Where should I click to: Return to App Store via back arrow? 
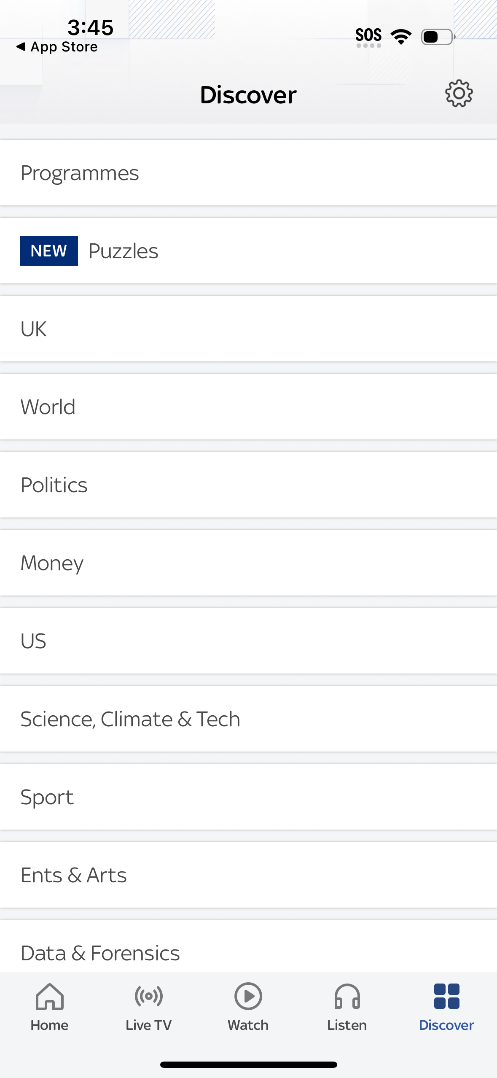[57, 46]
